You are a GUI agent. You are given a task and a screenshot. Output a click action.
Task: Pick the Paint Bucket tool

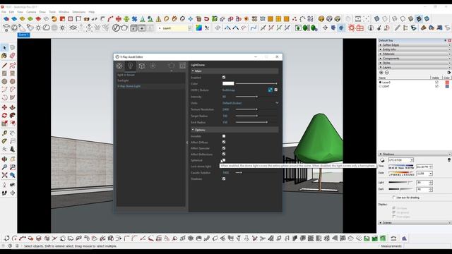point(4,56)
